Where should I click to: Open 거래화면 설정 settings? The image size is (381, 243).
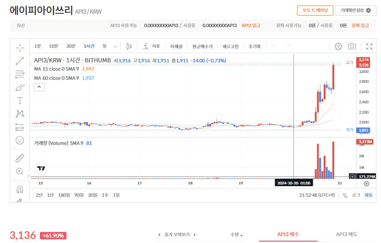[355, 11]
